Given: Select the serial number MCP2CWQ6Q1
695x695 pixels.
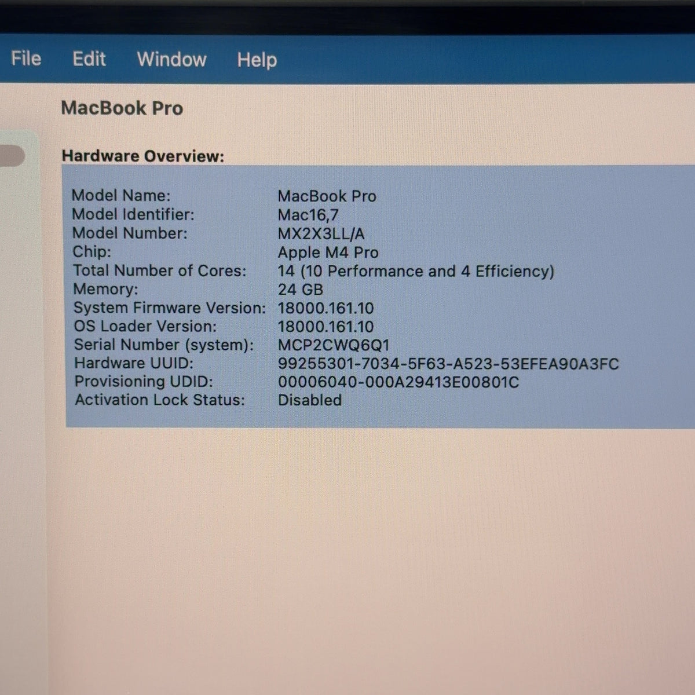Looking at the screenshot, I should pos(334,345).
